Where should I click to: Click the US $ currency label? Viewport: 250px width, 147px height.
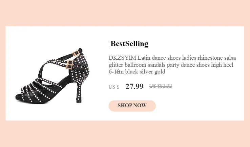pos(114,87)
